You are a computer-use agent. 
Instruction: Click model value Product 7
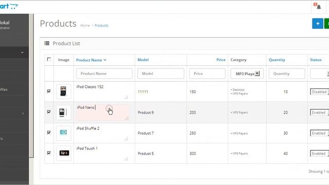pyautogui.click(x=145, y=133)
